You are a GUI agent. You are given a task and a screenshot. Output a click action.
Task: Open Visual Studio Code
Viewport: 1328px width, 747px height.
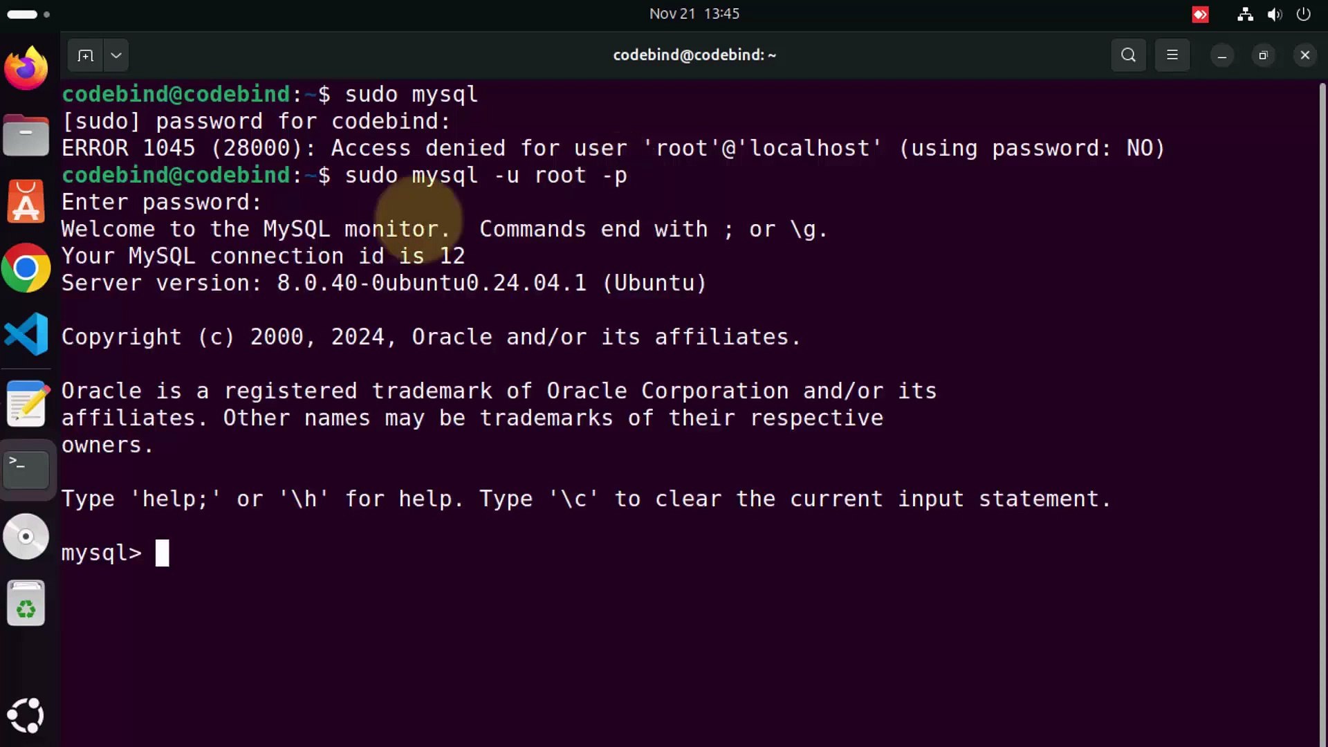[x=26, y=334]
